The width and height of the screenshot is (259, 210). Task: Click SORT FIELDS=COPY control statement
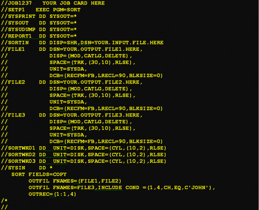click(39, 175)
